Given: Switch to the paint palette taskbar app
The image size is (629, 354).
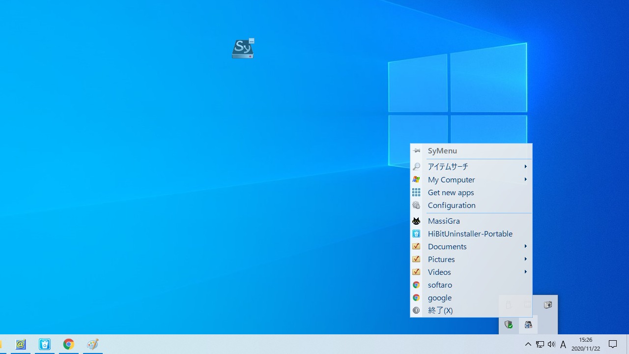Looking at the screenshot, I should click(x=93, y=344).
